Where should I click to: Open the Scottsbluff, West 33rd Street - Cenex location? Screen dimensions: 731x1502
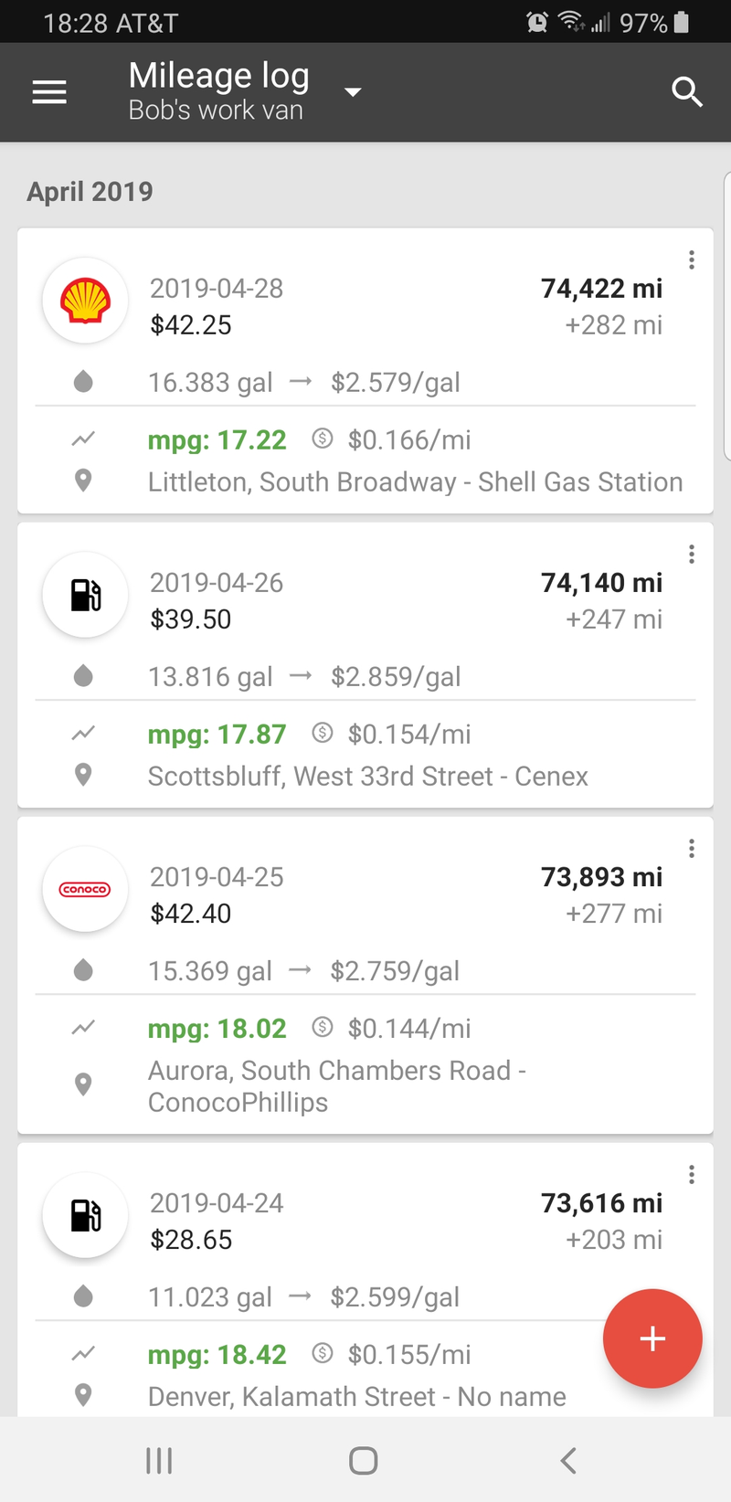368,777
